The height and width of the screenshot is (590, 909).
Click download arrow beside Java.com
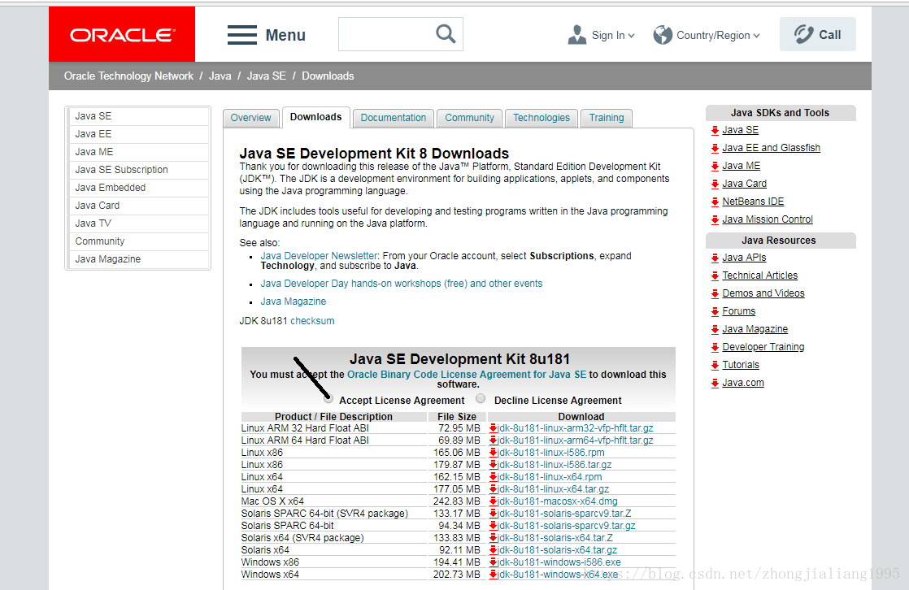pyautogui.click(x=715, y=383)
